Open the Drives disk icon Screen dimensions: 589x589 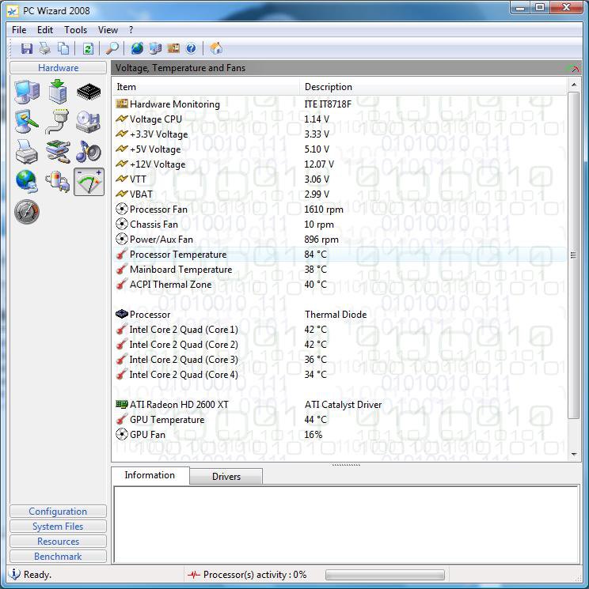[x=89, y=122]
